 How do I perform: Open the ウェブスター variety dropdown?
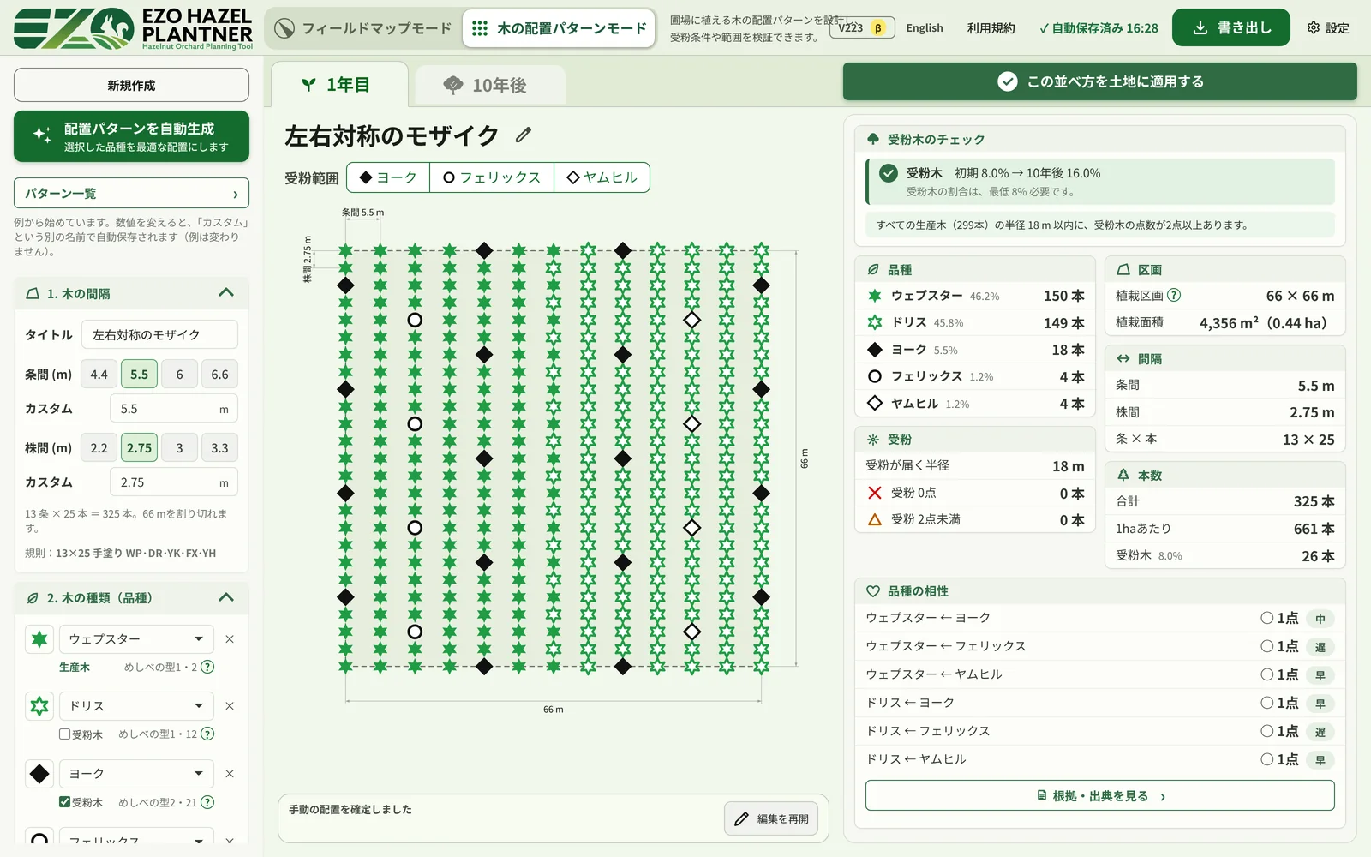coord(135,639)
